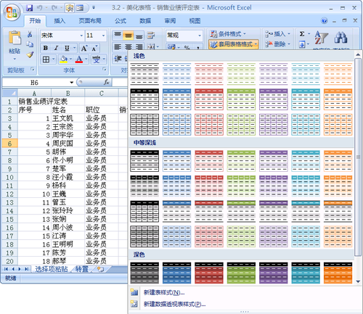Click the Sort and Filter AZ icon
This screenshot has height=314, width=363.
[321, 38]
